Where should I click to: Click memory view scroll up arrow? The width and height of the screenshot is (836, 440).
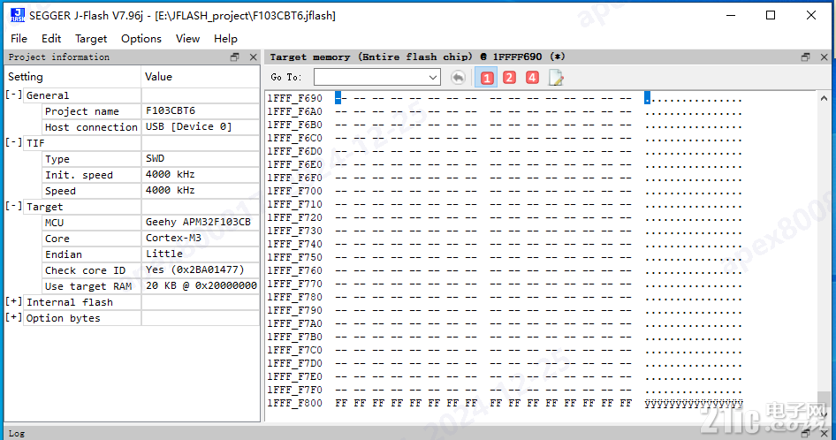tap(824, 98)
